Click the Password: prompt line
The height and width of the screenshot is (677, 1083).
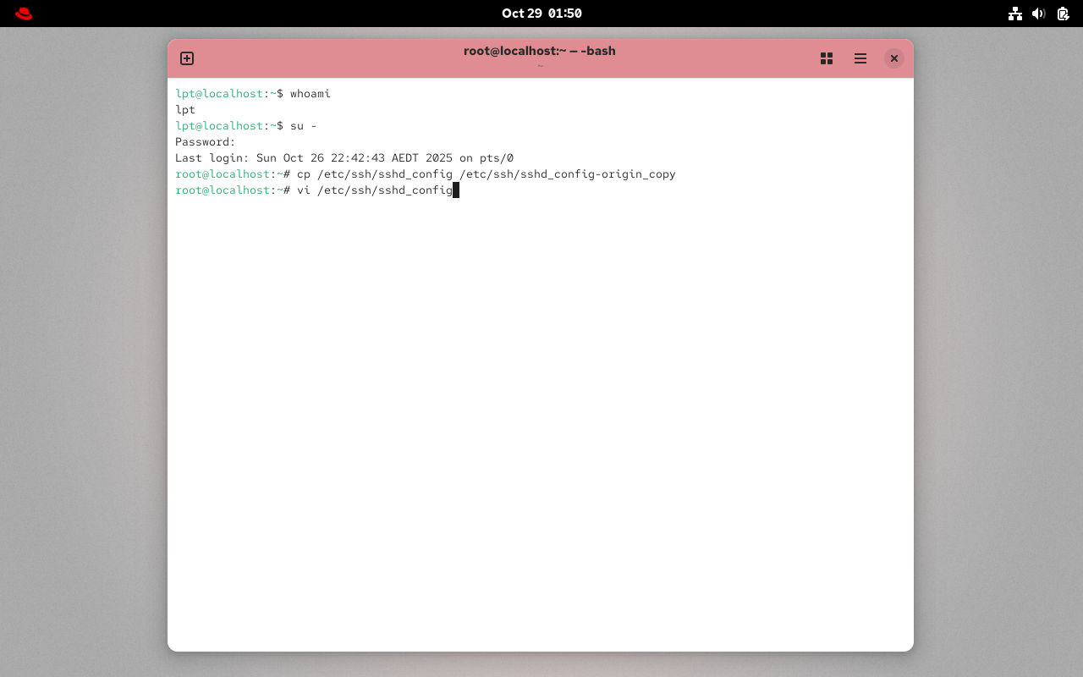coord(205,141)
